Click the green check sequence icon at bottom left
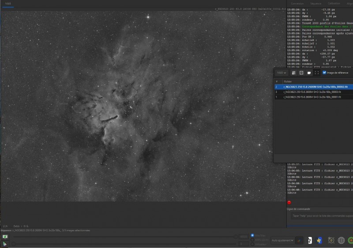The height and width of the screenshot is (248, 353). point(5,236)
